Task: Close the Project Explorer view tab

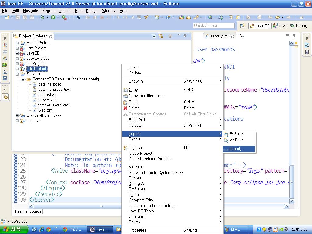Action: (50, 36)
